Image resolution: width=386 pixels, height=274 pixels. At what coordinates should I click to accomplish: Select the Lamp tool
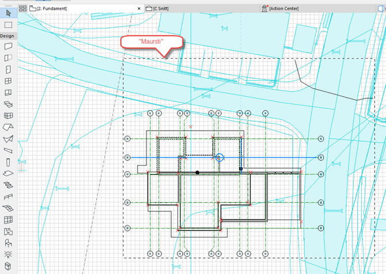click(x=8, y=254)
